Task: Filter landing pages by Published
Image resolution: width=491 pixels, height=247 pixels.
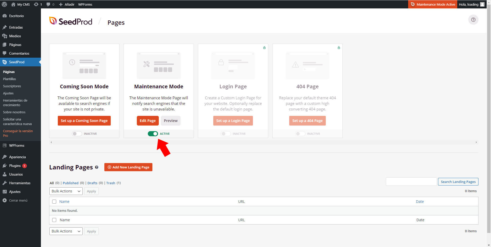Action: click(x=71, y=183)
